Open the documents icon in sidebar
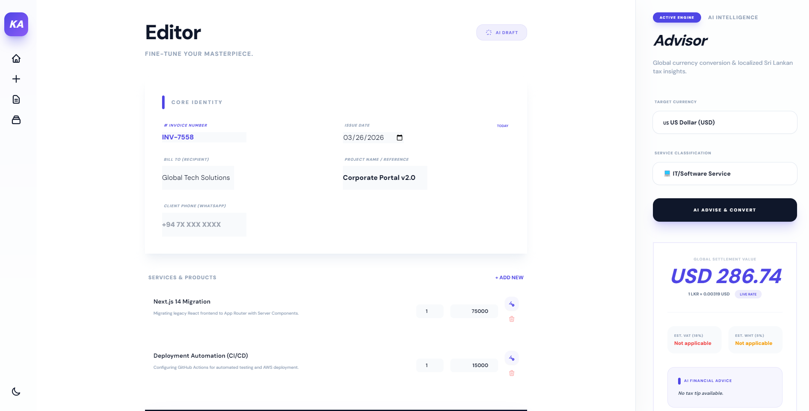 16,99
